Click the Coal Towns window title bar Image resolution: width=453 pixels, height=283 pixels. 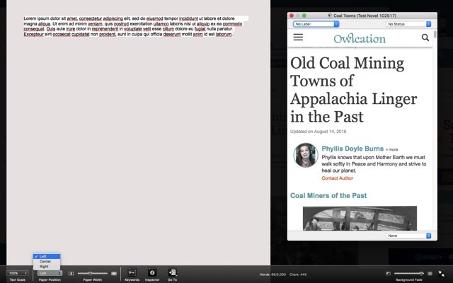362,16
